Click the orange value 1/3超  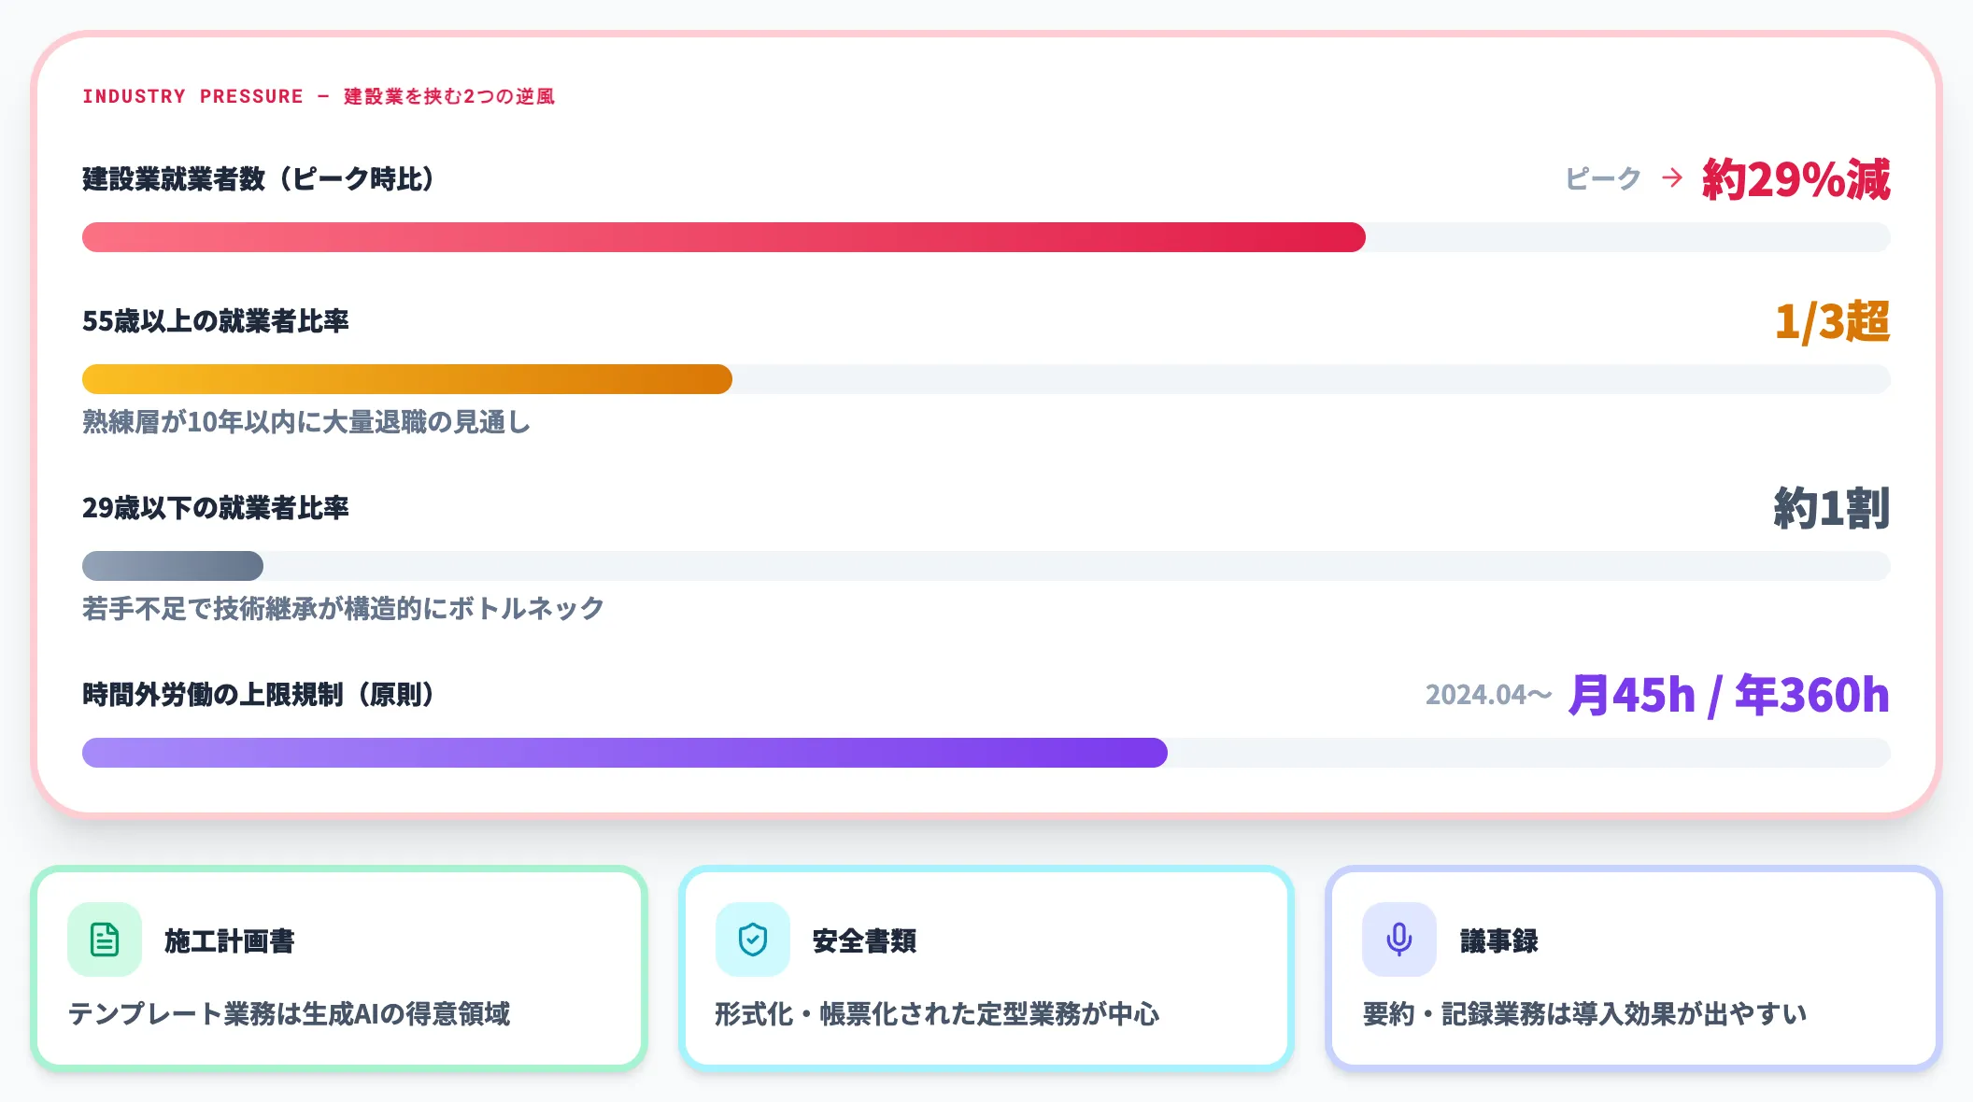point(1832,321)
